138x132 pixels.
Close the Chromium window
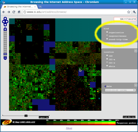tap(134, 2)
